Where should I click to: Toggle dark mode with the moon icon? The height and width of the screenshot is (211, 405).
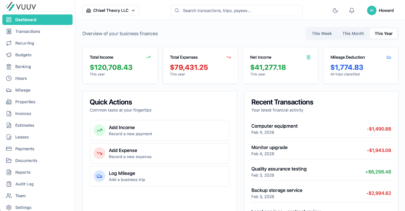pyautogui.click(x=335, y=10)
